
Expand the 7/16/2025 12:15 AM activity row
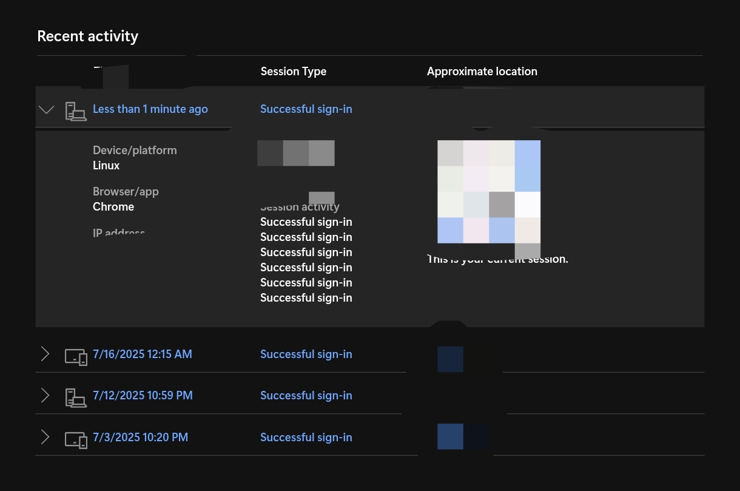coord(45,354)
